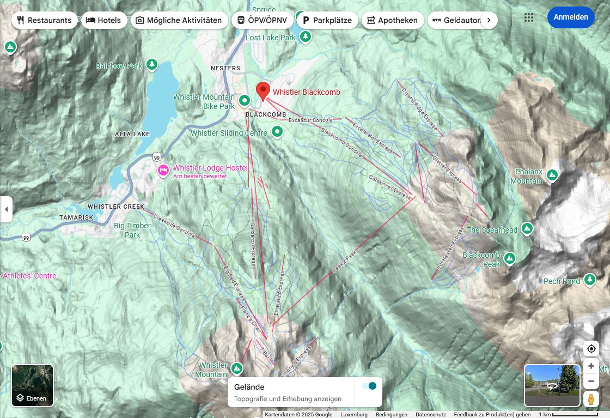Click the WHISTLER CREEK label
This screenshot has width=610, height=418.
click(116, 207)
